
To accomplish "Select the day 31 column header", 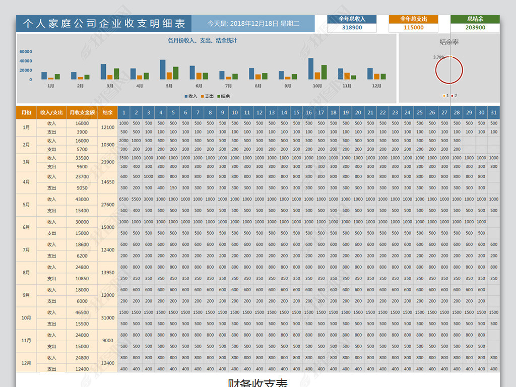I will pos(493,112).
